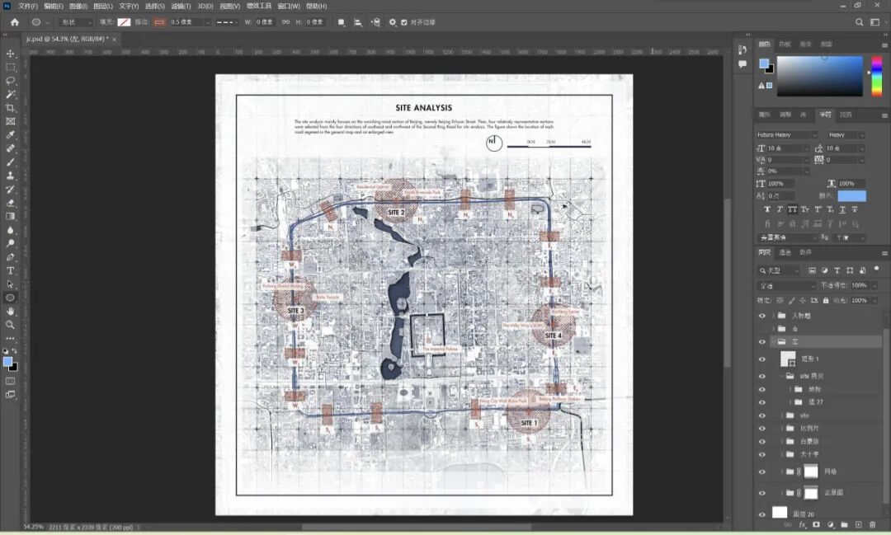
Task: Select the Horizontal Type tool
Action: point(10,271)
